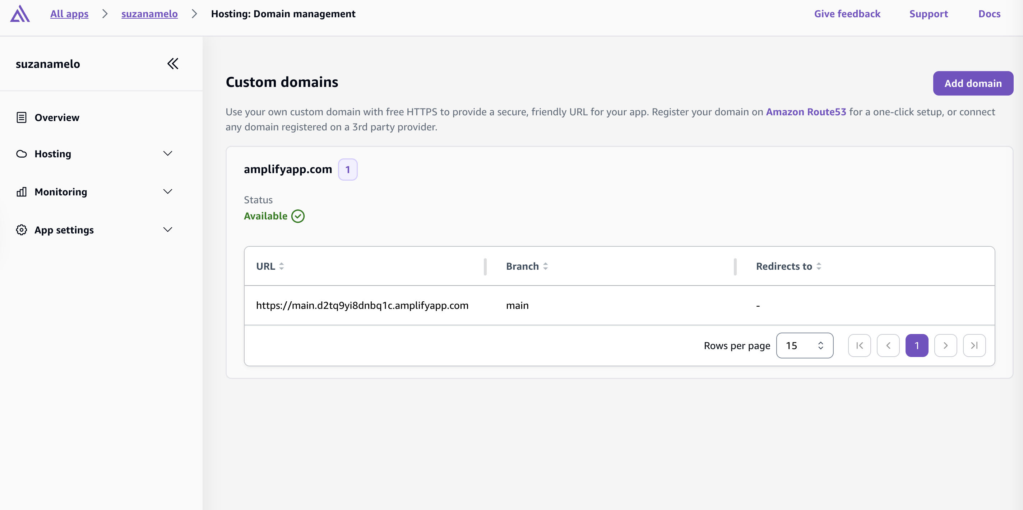Click the Add domain button
The width and height of the screenshot is (1023, 510).
pyautogui.click(x=973, y=83)
